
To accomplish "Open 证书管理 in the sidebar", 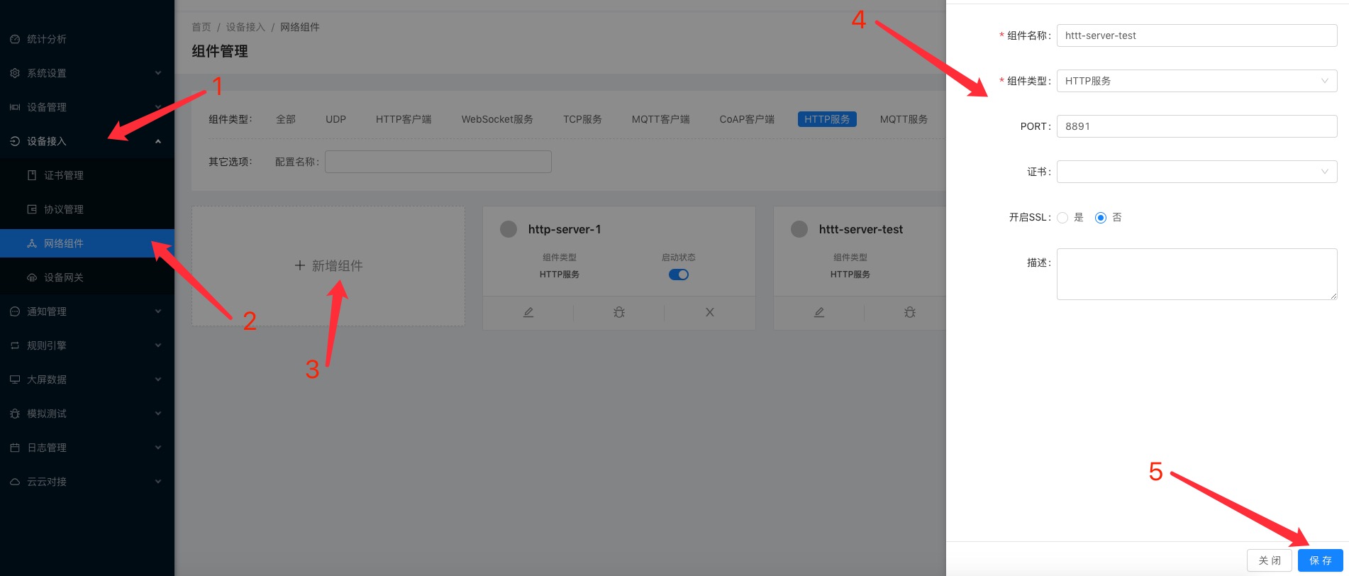I will click(x=64, y=175).
